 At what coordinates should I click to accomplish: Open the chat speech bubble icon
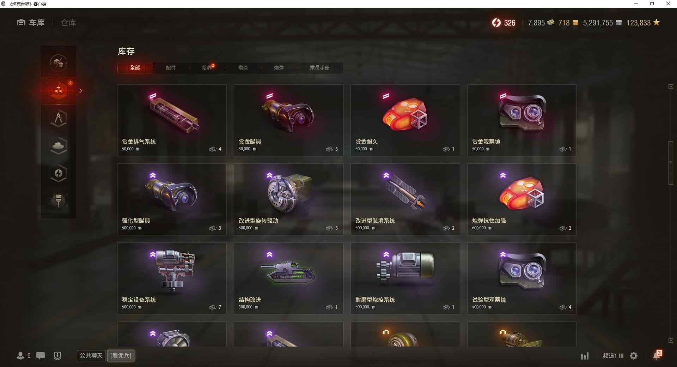pyautogui.click(x=41, y=356)
